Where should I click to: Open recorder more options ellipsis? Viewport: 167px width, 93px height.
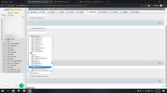(x=2, y=86)
